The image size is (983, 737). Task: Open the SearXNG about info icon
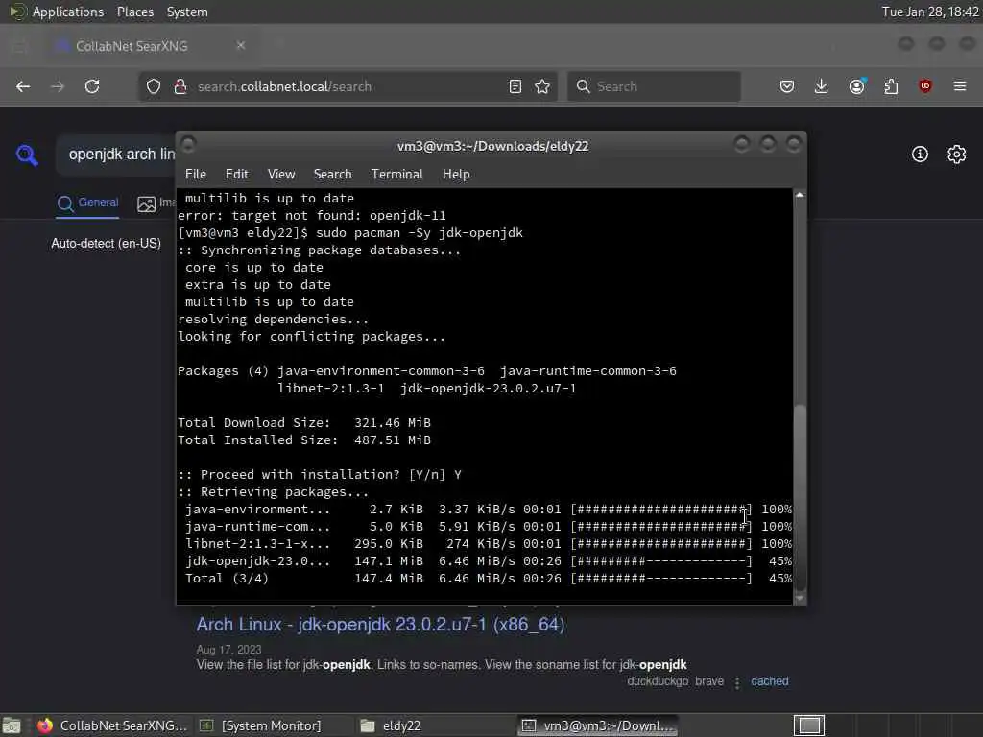tap(920, 155)
